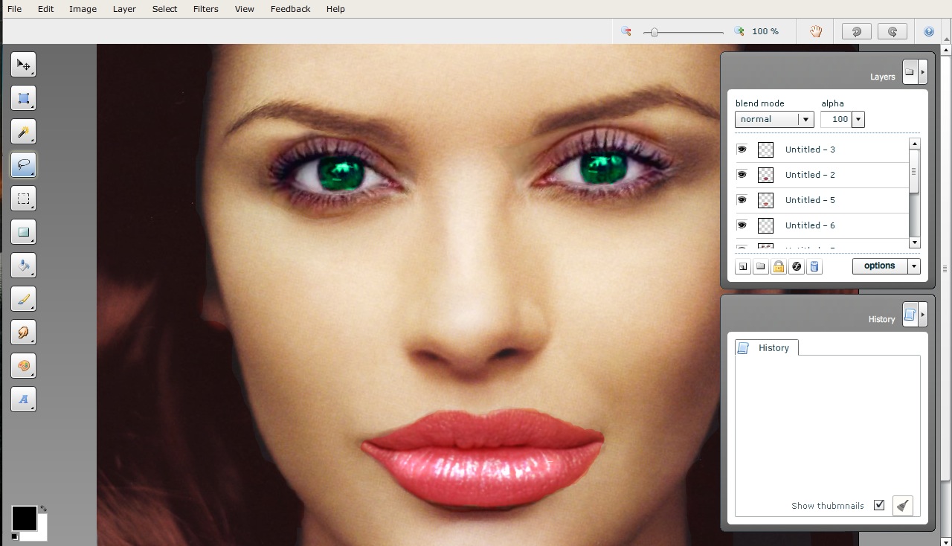Open the Help menu
Screen dimensions: 952x546
335,9
